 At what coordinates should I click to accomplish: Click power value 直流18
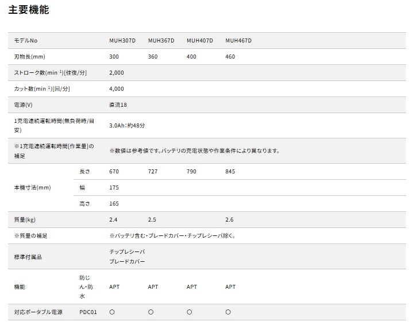[x=118, y=104]
